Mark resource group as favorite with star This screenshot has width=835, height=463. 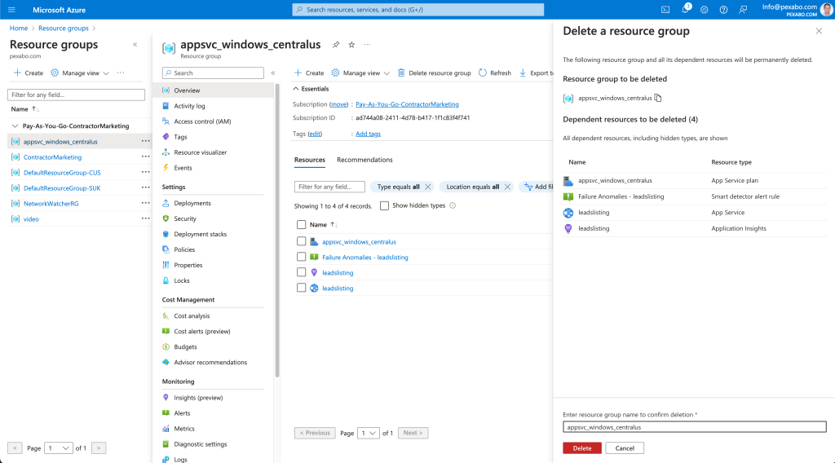point(351,45)
